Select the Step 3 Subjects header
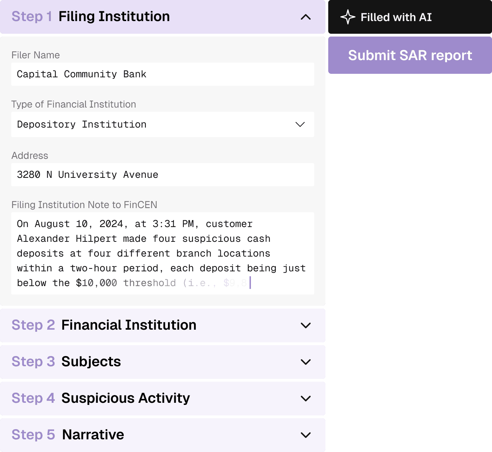Screen dimensions: 492x452 coord(163,362)
